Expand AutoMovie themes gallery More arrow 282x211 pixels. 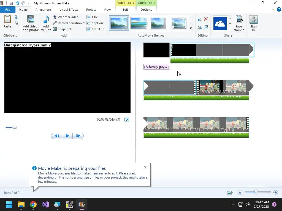pyautogui.click(x=191, y=29)
